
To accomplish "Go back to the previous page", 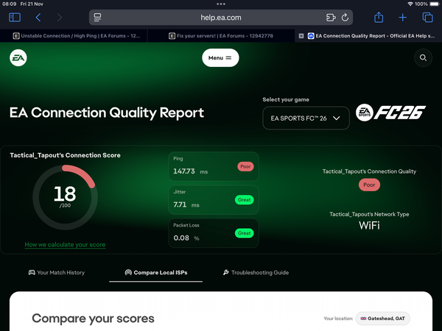I will pos(38,17).
